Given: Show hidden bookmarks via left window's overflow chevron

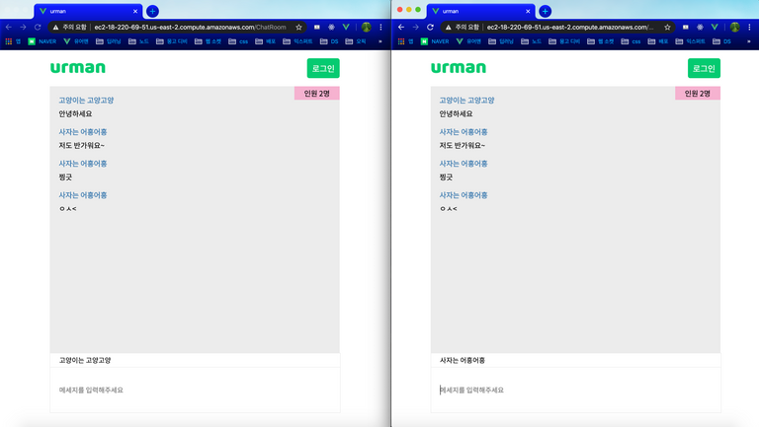Looking at the screenshot, I should (x=379, y=41).
